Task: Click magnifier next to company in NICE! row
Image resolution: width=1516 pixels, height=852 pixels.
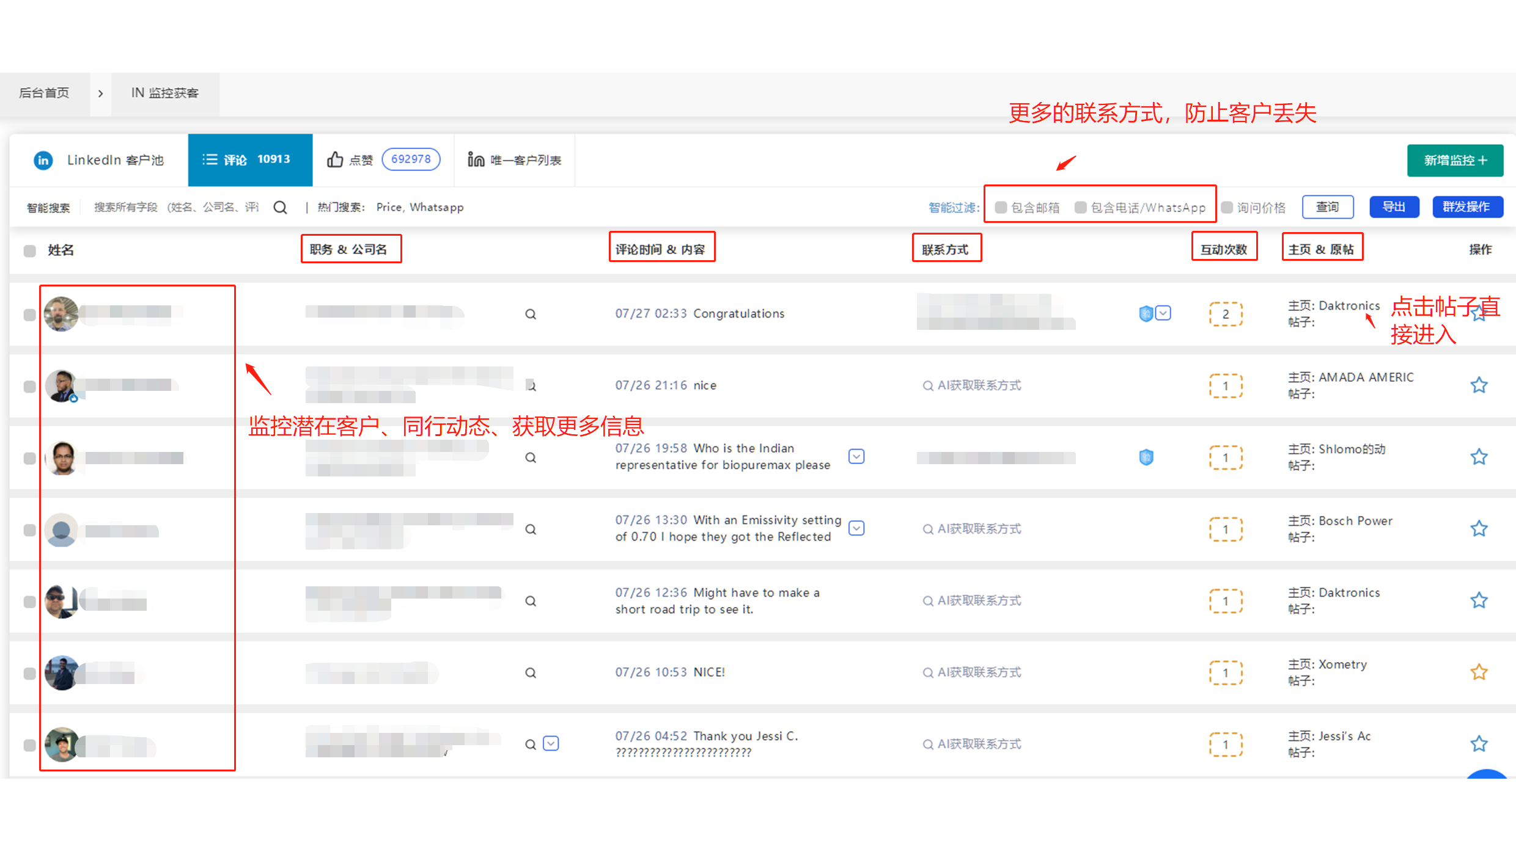Action: point(531,673)
